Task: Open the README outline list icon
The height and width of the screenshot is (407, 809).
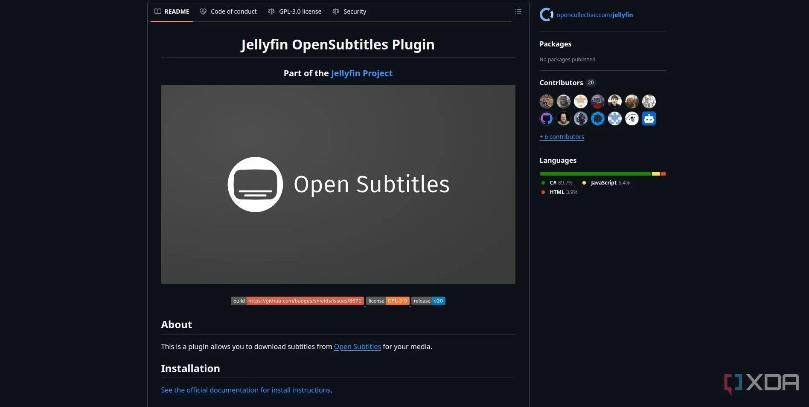Action: (x=518, y=12)
